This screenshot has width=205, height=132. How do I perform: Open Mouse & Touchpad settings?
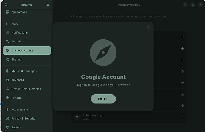[27, 71]
